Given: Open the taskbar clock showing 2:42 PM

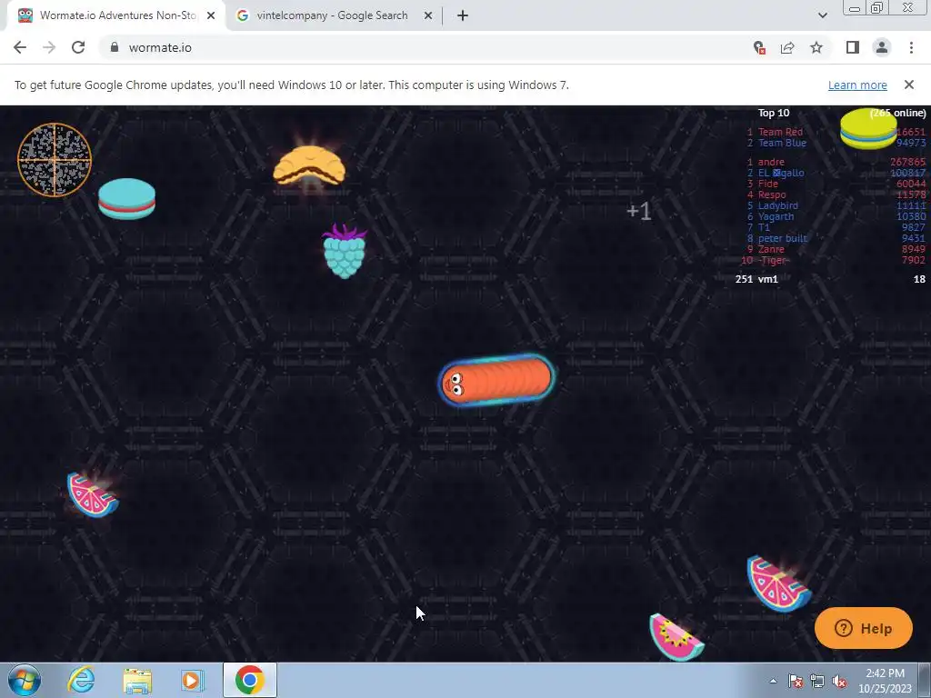Looking at the screenshot, I should [x=885, y=681].
